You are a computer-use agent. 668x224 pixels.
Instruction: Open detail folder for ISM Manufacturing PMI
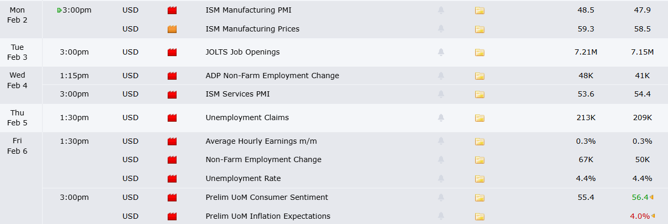point(479,10)
